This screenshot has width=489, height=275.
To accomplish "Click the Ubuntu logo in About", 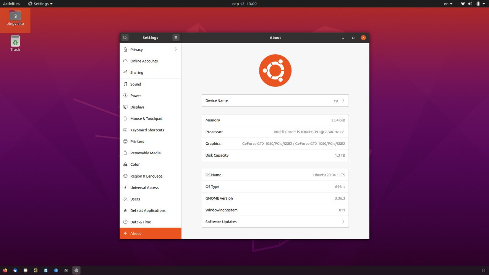I will [275, 71].
